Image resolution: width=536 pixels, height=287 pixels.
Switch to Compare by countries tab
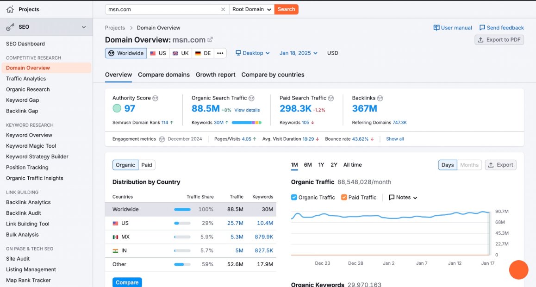click(x=273, y=75)
